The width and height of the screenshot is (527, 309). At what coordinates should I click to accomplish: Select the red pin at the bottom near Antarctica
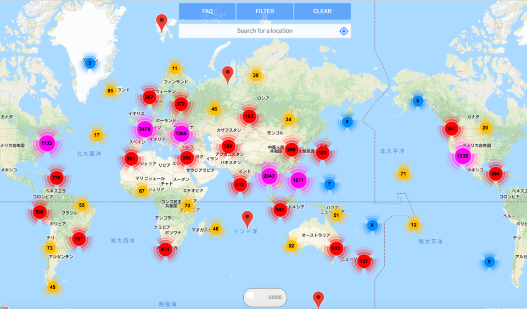318,300
